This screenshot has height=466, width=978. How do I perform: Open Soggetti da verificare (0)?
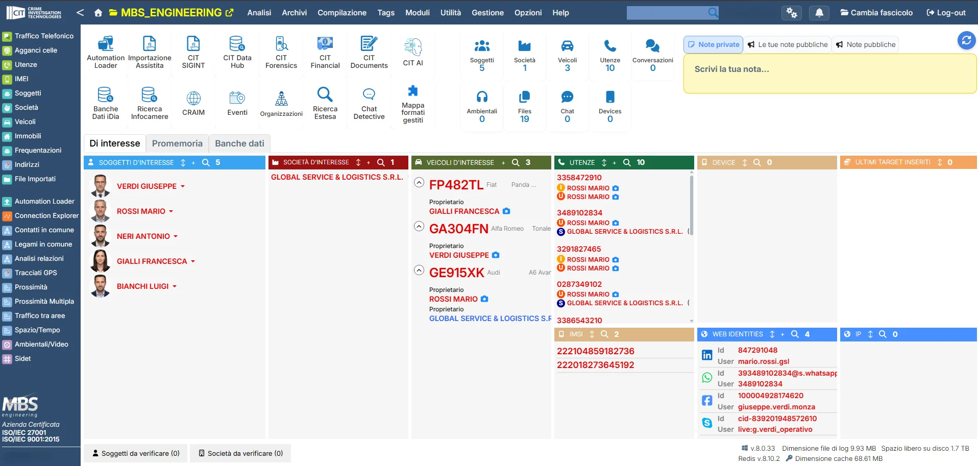136,453
